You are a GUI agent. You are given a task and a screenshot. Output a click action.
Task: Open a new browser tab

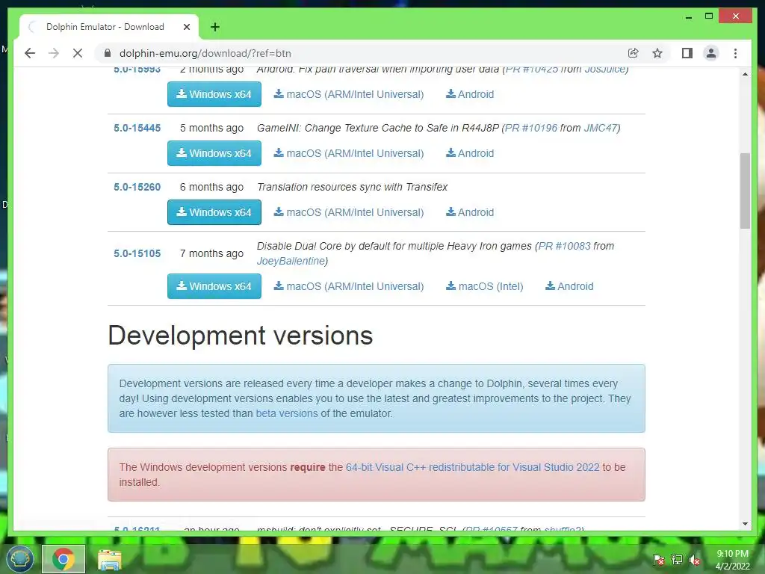(x=214, y=27)
